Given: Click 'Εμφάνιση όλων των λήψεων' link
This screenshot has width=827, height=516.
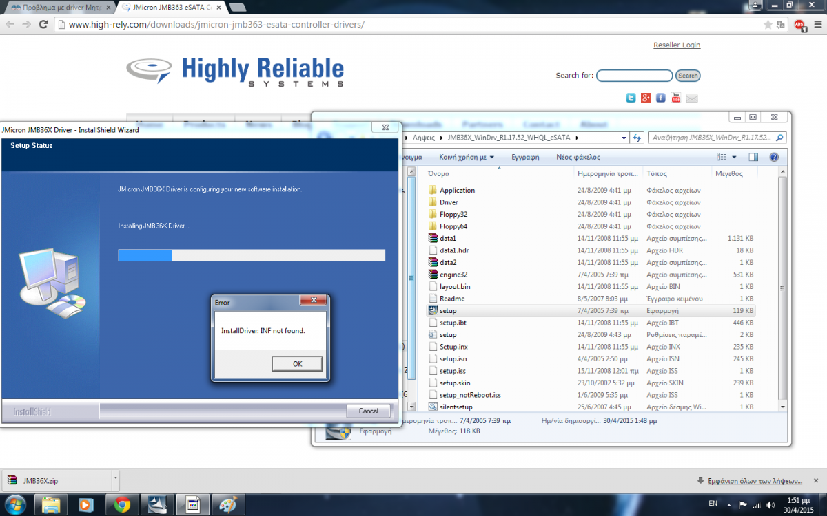Looking at the screenshot, I should (x=755, y=480).
